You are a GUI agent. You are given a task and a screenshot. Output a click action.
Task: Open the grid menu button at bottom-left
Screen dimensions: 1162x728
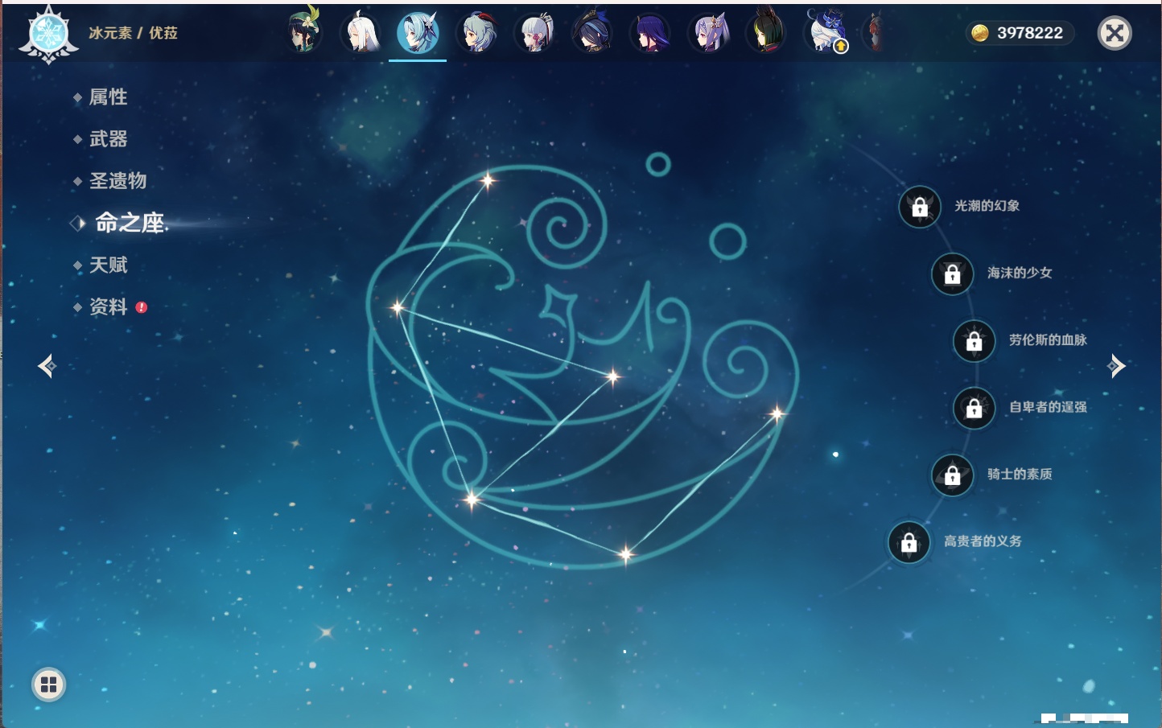coord(48,685)
